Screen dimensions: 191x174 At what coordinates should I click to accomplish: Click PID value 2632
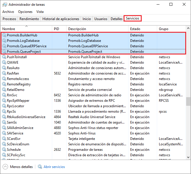click(x=57, y=150)
